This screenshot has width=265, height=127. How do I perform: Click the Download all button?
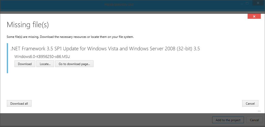click(19, 103)
